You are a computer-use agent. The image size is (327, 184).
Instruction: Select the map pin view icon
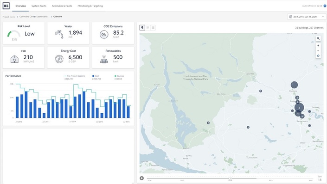(x=142, y=28)
